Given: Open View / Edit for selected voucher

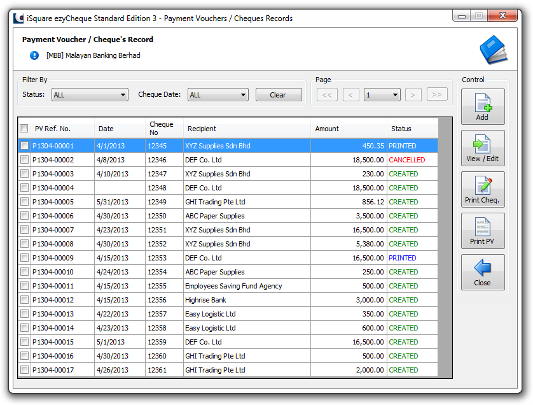Looking at the screenshot, I should tap(483, 148).
